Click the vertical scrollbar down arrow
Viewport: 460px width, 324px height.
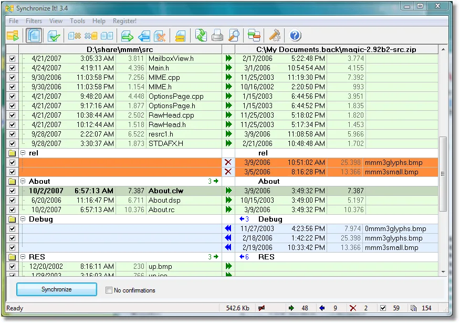coord(443,271)
